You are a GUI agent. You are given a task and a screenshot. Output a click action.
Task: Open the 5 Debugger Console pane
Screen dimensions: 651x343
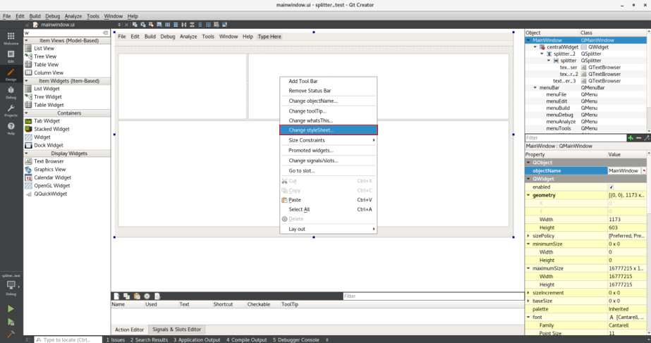[296, 339]
